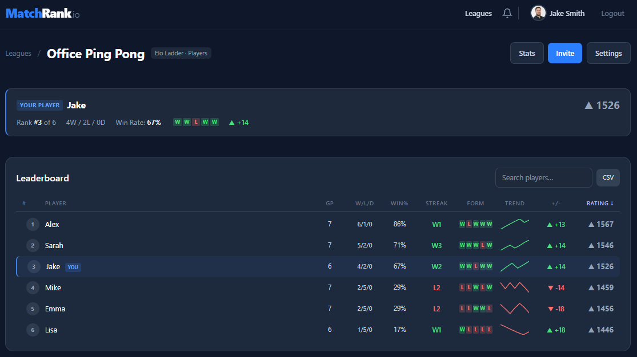Click the Logout item in the header
This screenshot has height=357, width=637.
[612, 13]
